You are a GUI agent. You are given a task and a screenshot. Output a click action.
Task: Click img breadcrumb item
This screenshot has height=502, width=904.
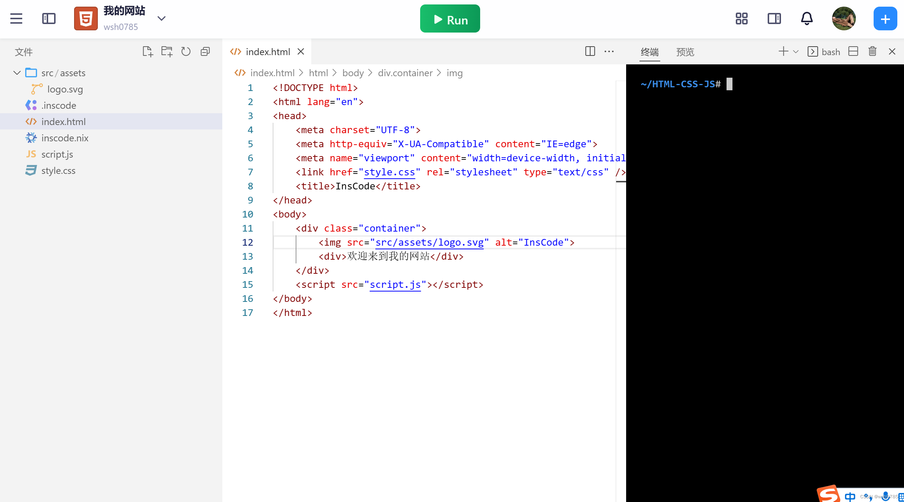click(x=455, y=73)
